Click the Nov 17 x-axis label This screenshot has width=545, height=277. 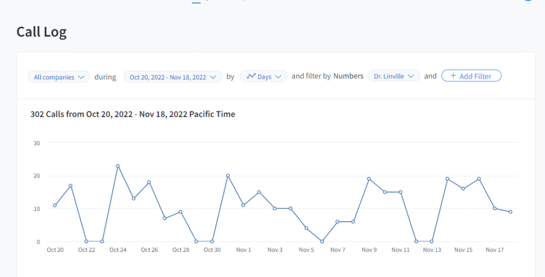pos(494,250)
